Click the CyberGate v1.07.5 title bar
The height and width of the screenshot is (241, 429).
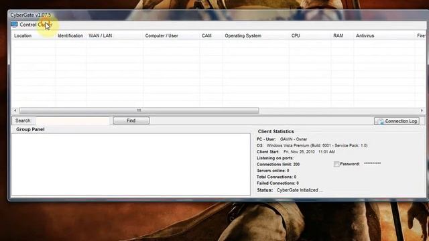click(219, 15)
